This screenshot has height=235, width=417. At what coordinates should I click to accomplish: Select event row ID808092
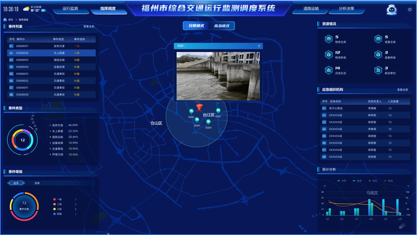coord(51,81)
